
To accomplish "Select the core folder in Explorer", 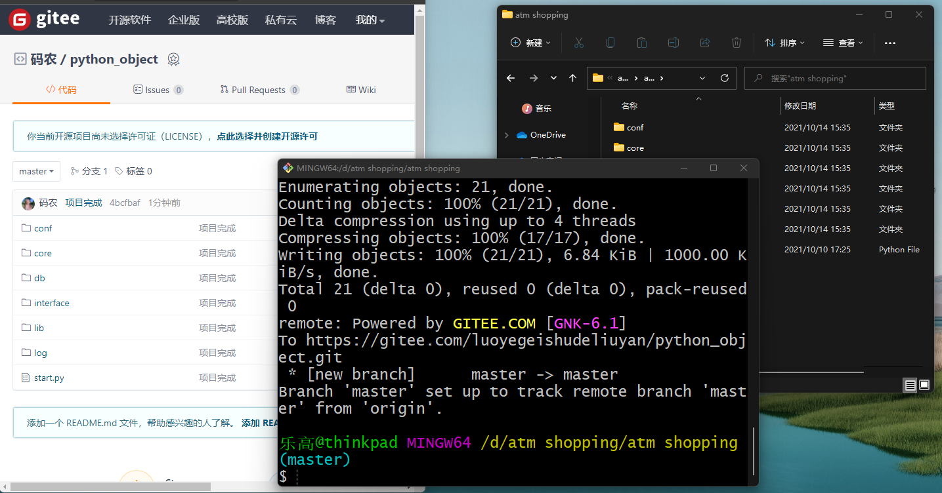I will click(629, 148).
